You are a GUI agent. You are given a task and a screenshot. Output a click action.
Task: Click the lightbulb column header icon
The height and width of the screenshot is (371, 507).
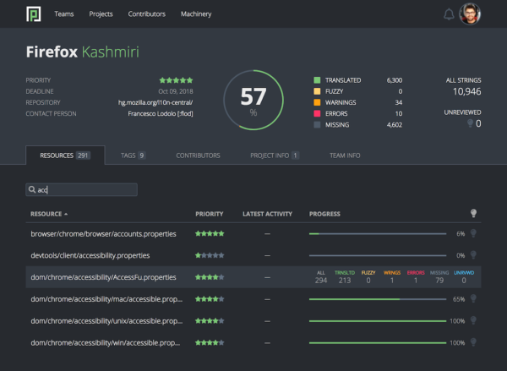click(473, 214)
